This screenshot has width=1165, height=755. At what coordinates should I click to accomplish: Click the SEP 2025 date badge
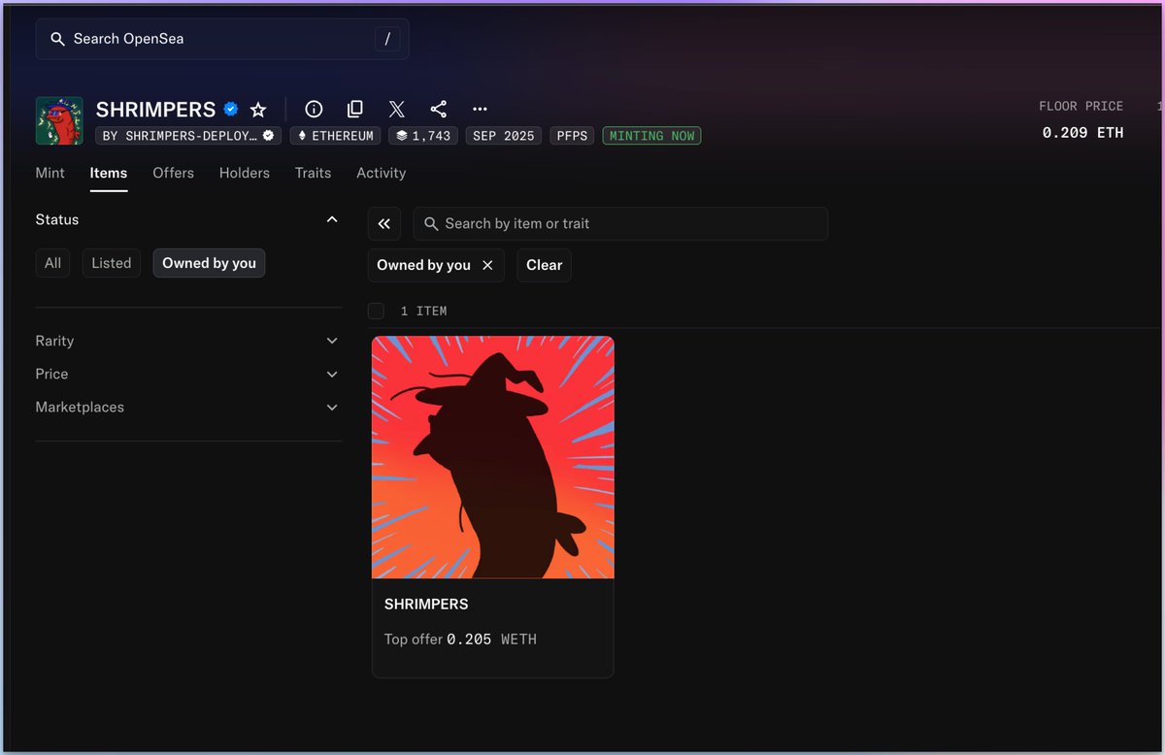click(x=504, y=136)
